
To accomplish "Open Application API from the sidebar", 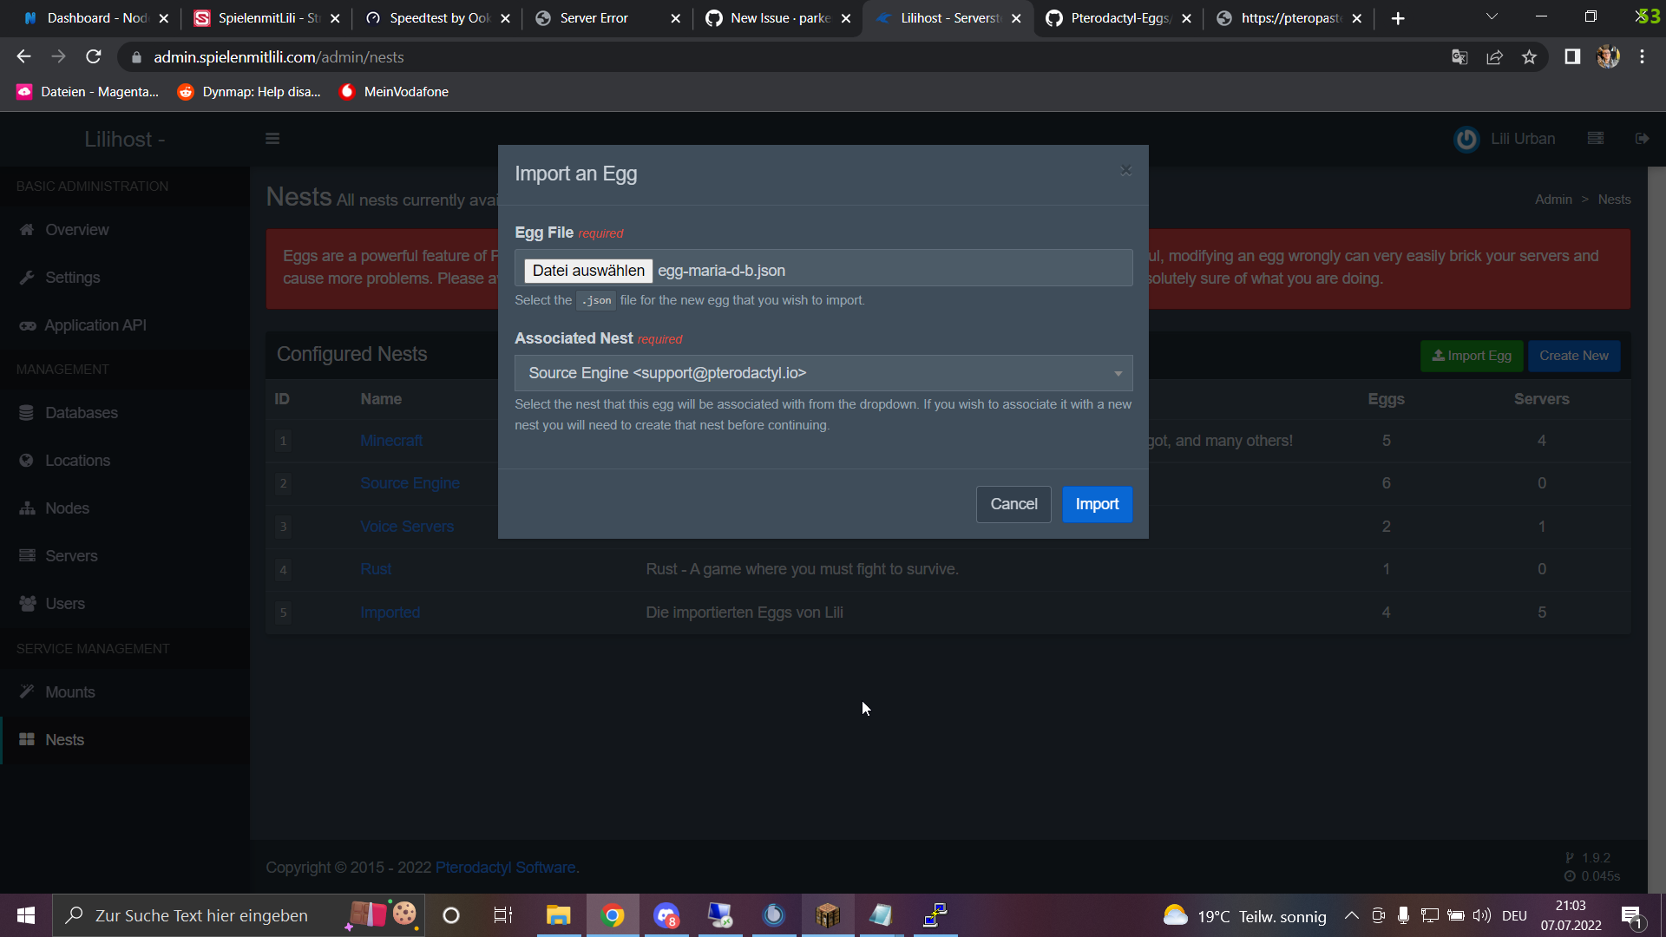I will [x=94, y=324].
